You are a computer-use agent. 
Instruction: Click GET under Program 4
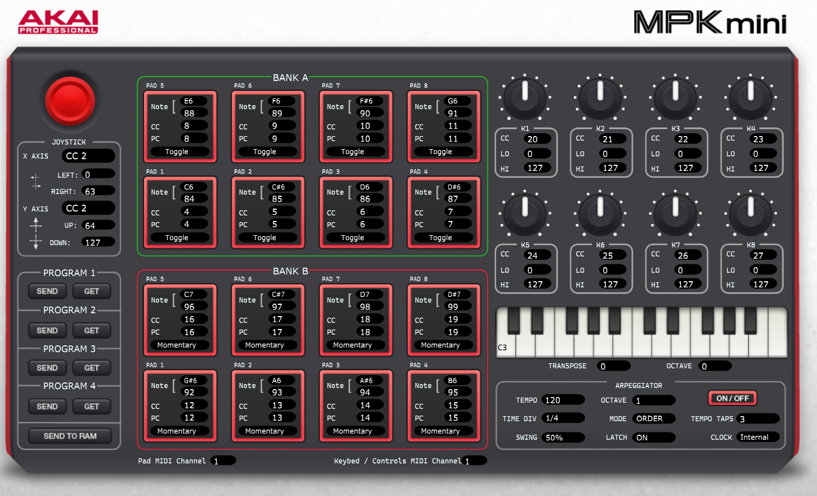tap(92, 407)
